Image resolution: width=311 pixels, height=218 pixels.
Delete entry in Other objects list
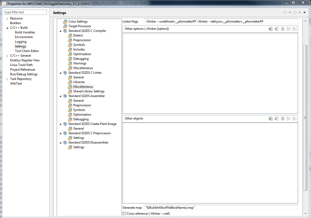276,119
